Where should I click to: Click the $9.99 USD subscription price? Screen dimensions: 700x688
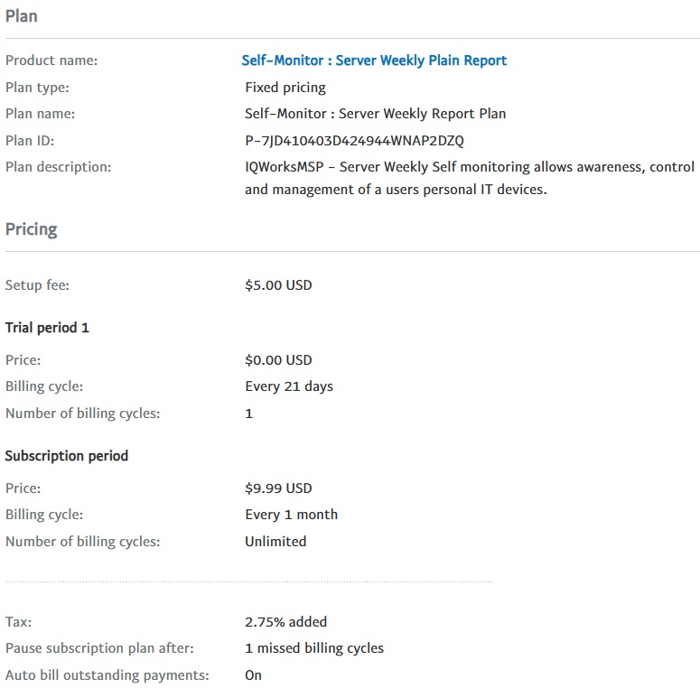[x=278, y=488]
